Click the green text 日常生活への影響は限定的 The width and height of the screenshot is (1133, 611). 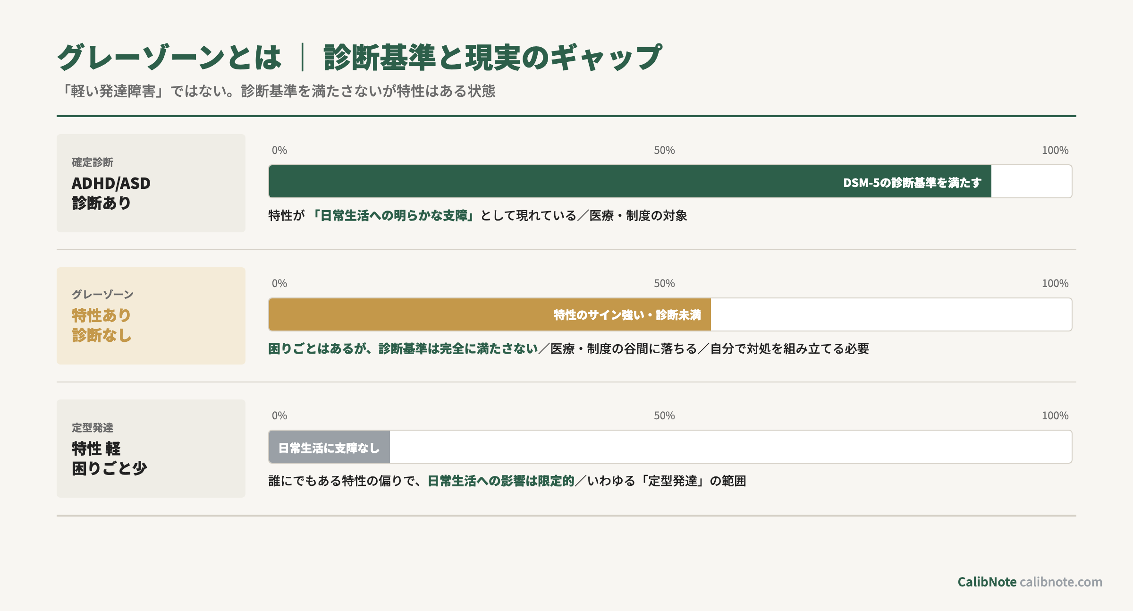point(501,481)
